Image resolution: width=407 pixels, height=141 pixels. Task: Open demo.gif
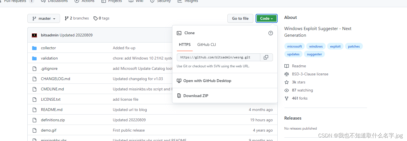click(49, 130)
